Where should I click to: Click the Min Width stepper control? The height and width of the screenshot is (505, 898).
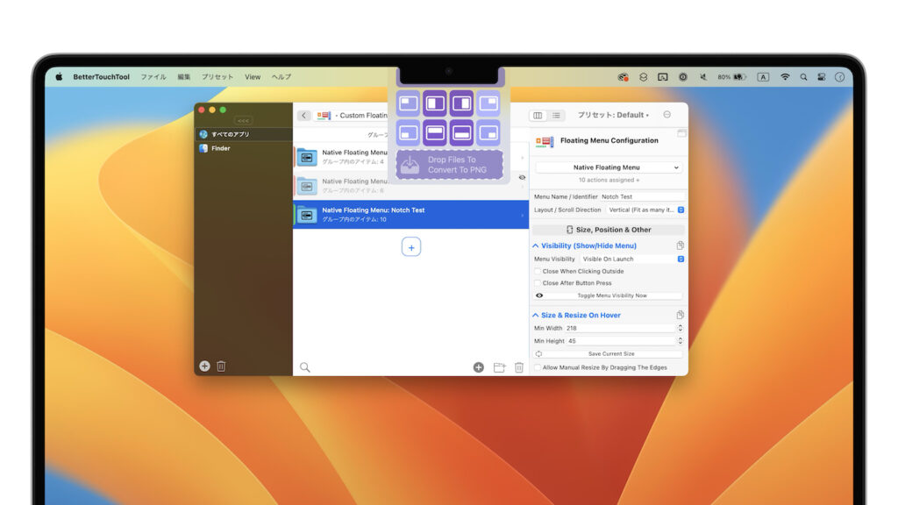click(x=681, y=328)
